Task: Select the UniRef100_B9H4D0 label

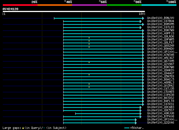Action: (x=161, y=49)
